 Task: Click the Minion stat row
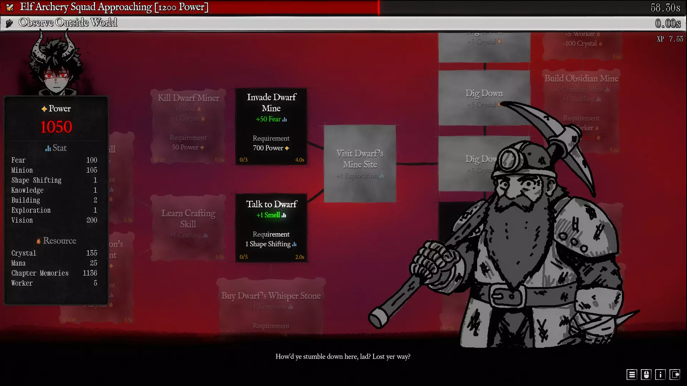[54, 170]
